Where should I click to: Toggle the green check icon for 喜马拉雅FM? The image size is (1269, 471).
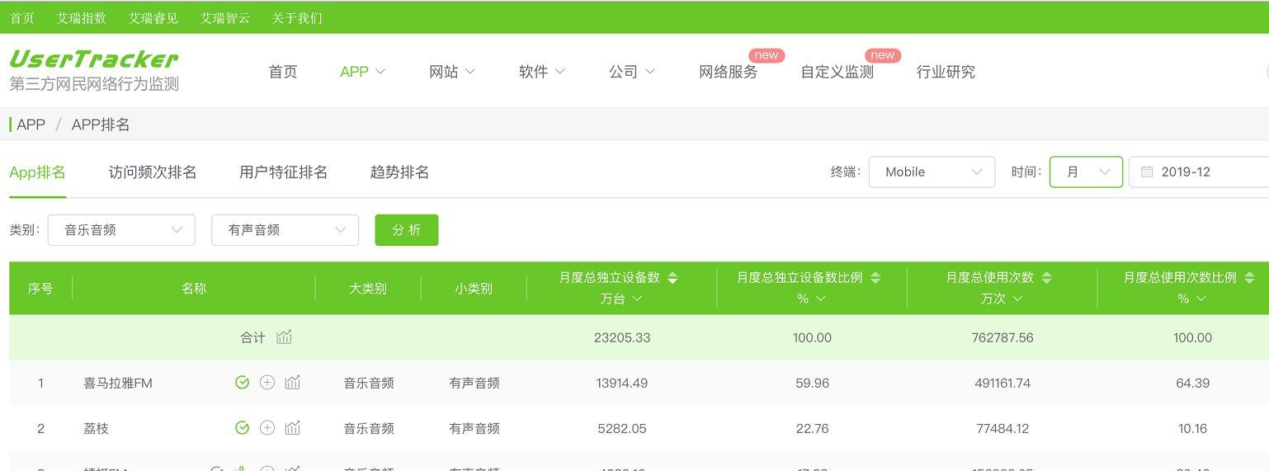coord(242,383)
